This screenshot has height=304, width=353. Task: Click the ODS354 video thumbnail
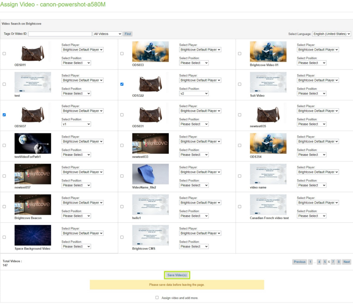[x=268, y=143]
